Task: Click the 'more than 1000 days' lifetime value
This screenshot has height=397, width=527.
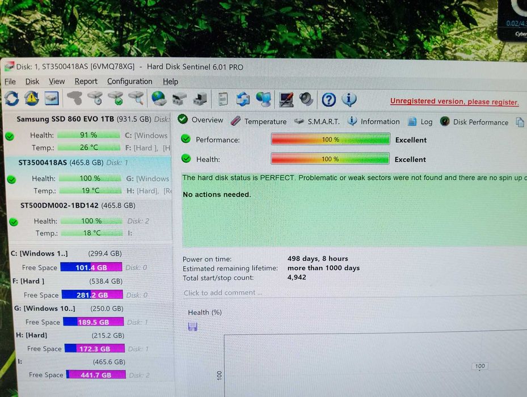Action: click(x=323, y=268)
